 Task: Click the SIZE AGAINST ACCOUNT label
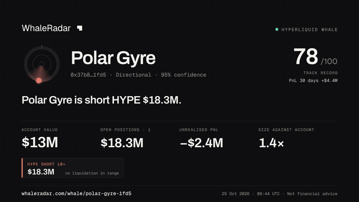(286, 130)
